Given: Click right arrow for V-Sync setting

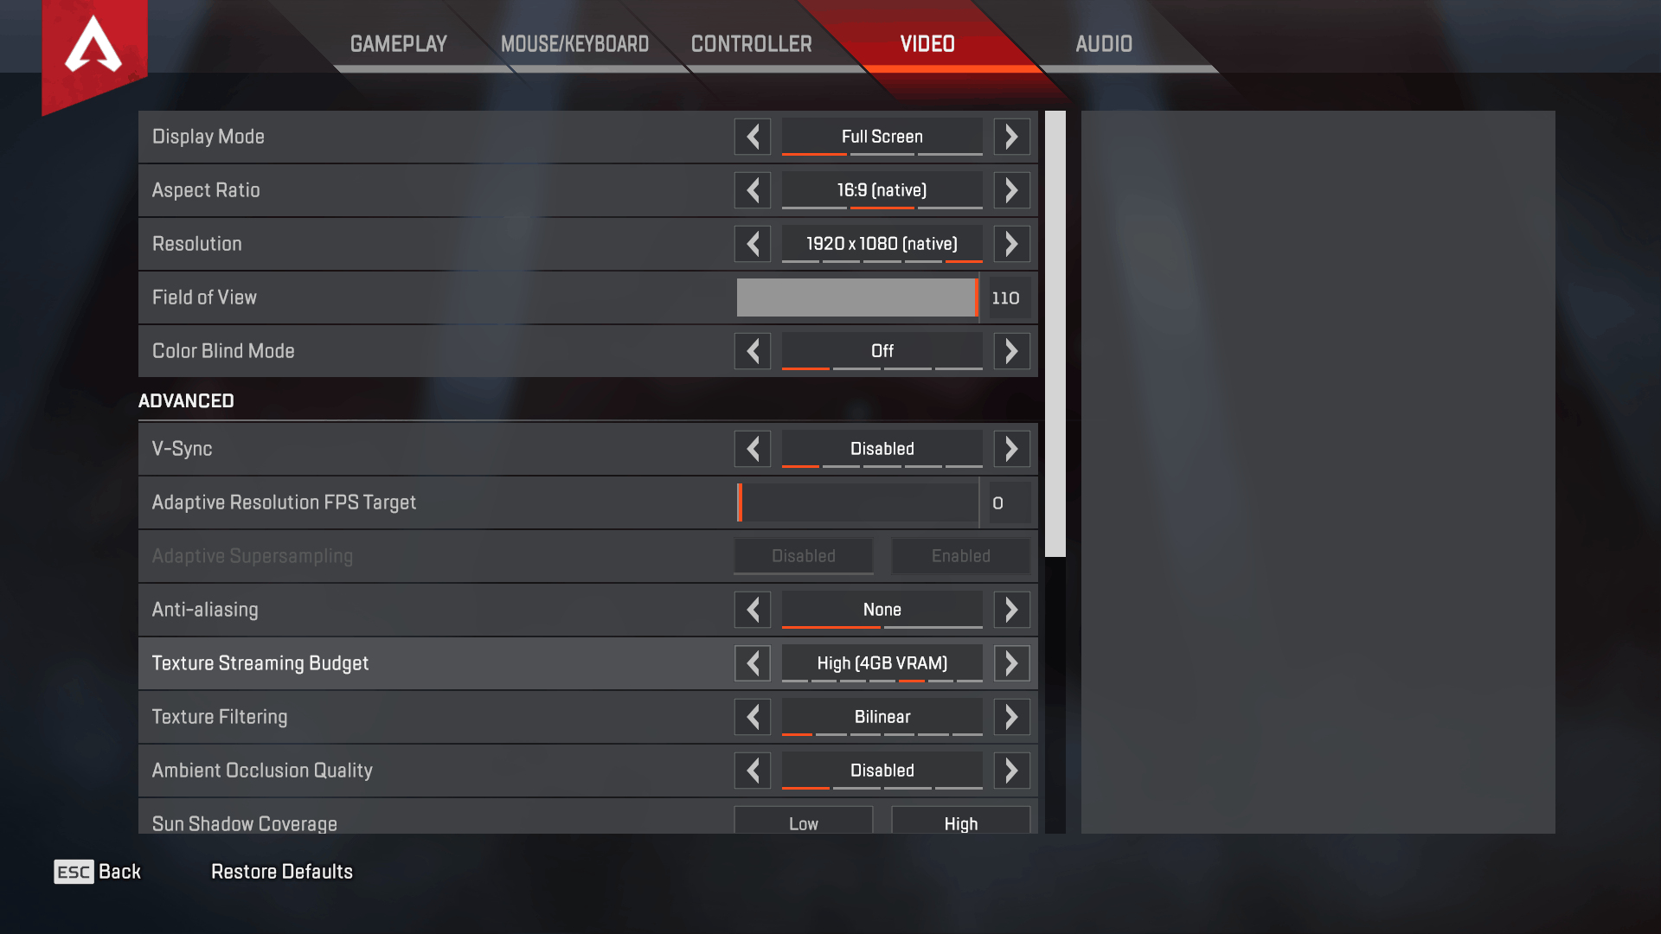Looking at the screenshot, I should point(1010,447).
